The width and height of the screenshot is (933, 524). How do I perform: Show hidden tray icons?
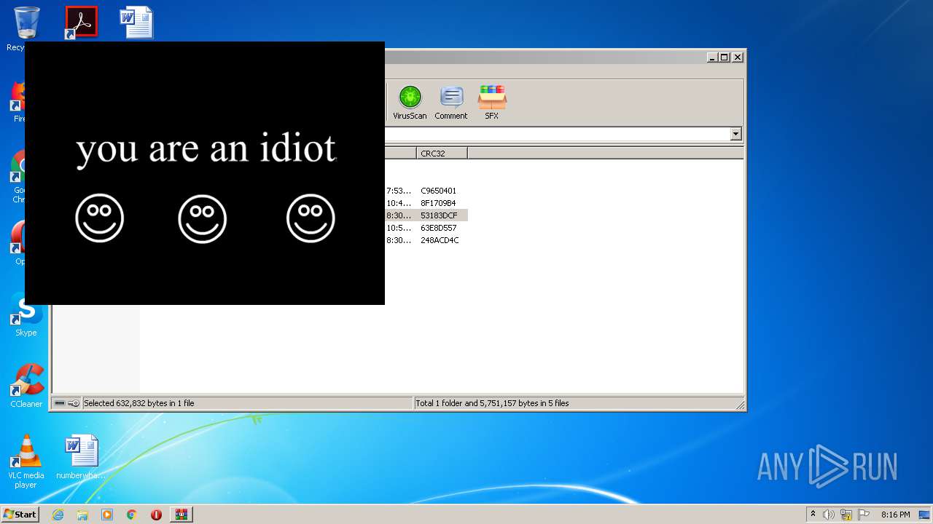[x=813, y=515]
